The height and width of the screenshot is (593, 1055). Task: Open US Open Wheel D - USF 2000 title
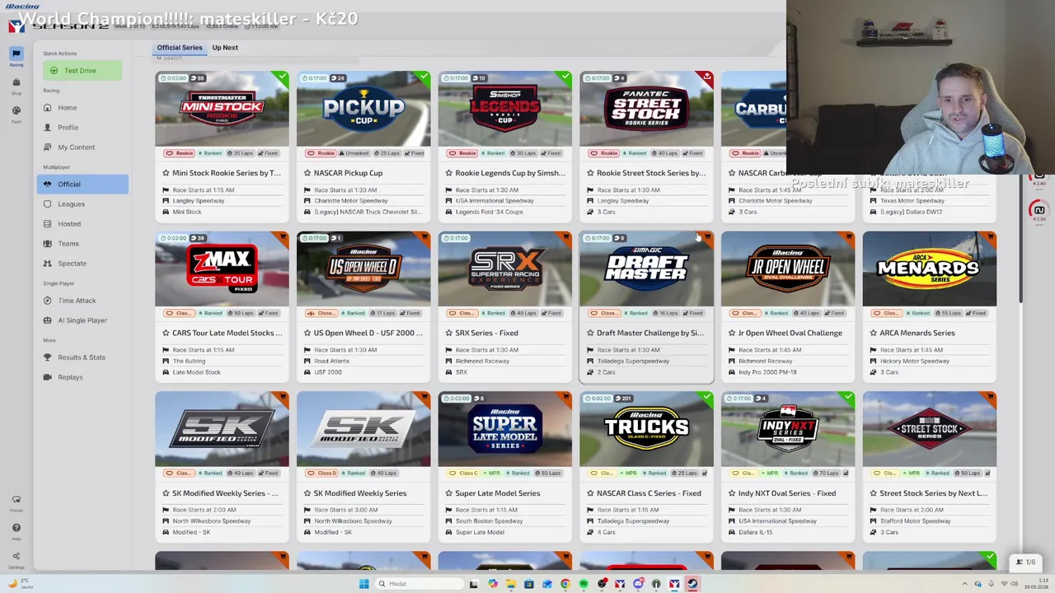click(x=368, y=333)
